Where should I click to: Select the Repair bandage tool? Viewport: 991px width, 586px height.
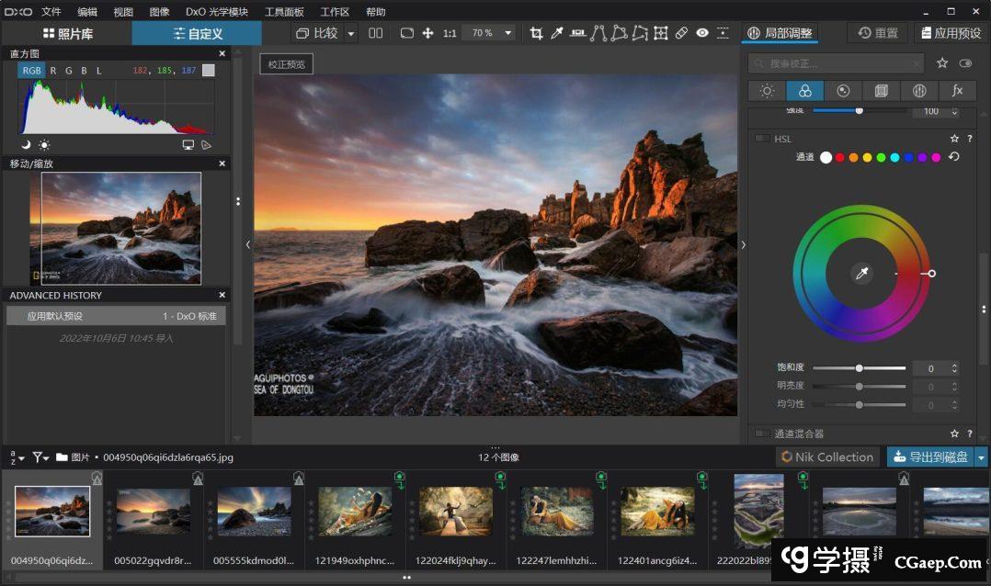point(681,33)
